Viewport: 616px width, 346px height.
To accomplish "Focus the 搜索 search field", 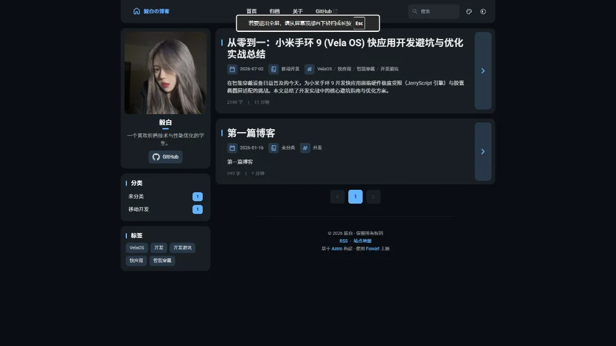I will (434, 12).
